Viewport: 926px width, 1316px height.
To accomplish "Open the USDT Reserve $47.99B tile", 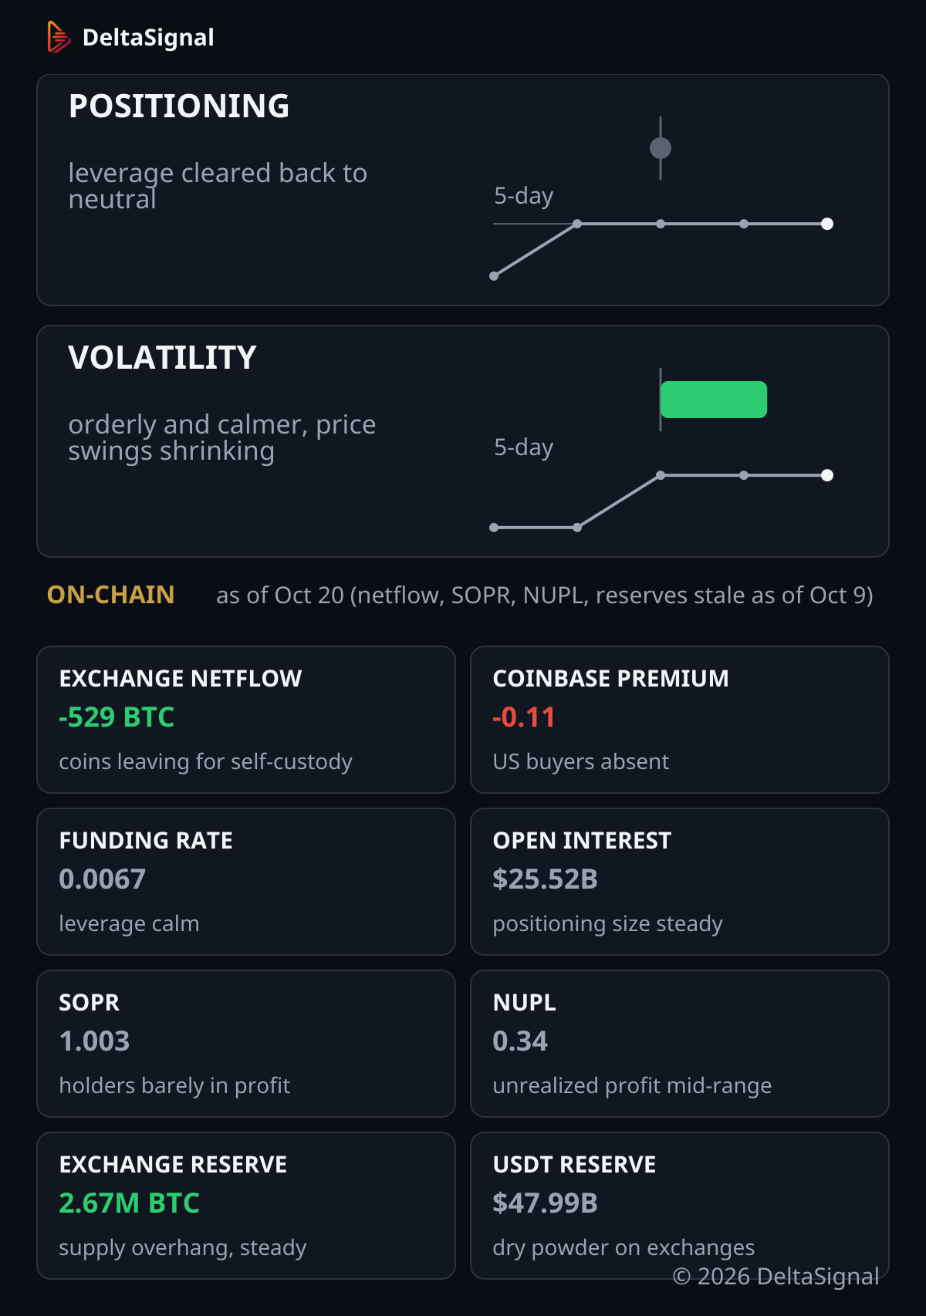I will click(x=680, y=1206).
